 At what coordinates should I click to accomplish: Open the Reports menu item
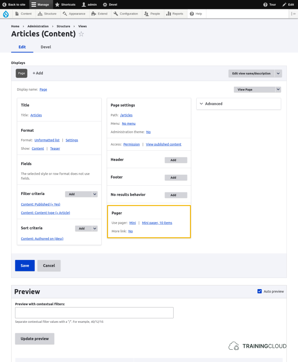(175, 14)
